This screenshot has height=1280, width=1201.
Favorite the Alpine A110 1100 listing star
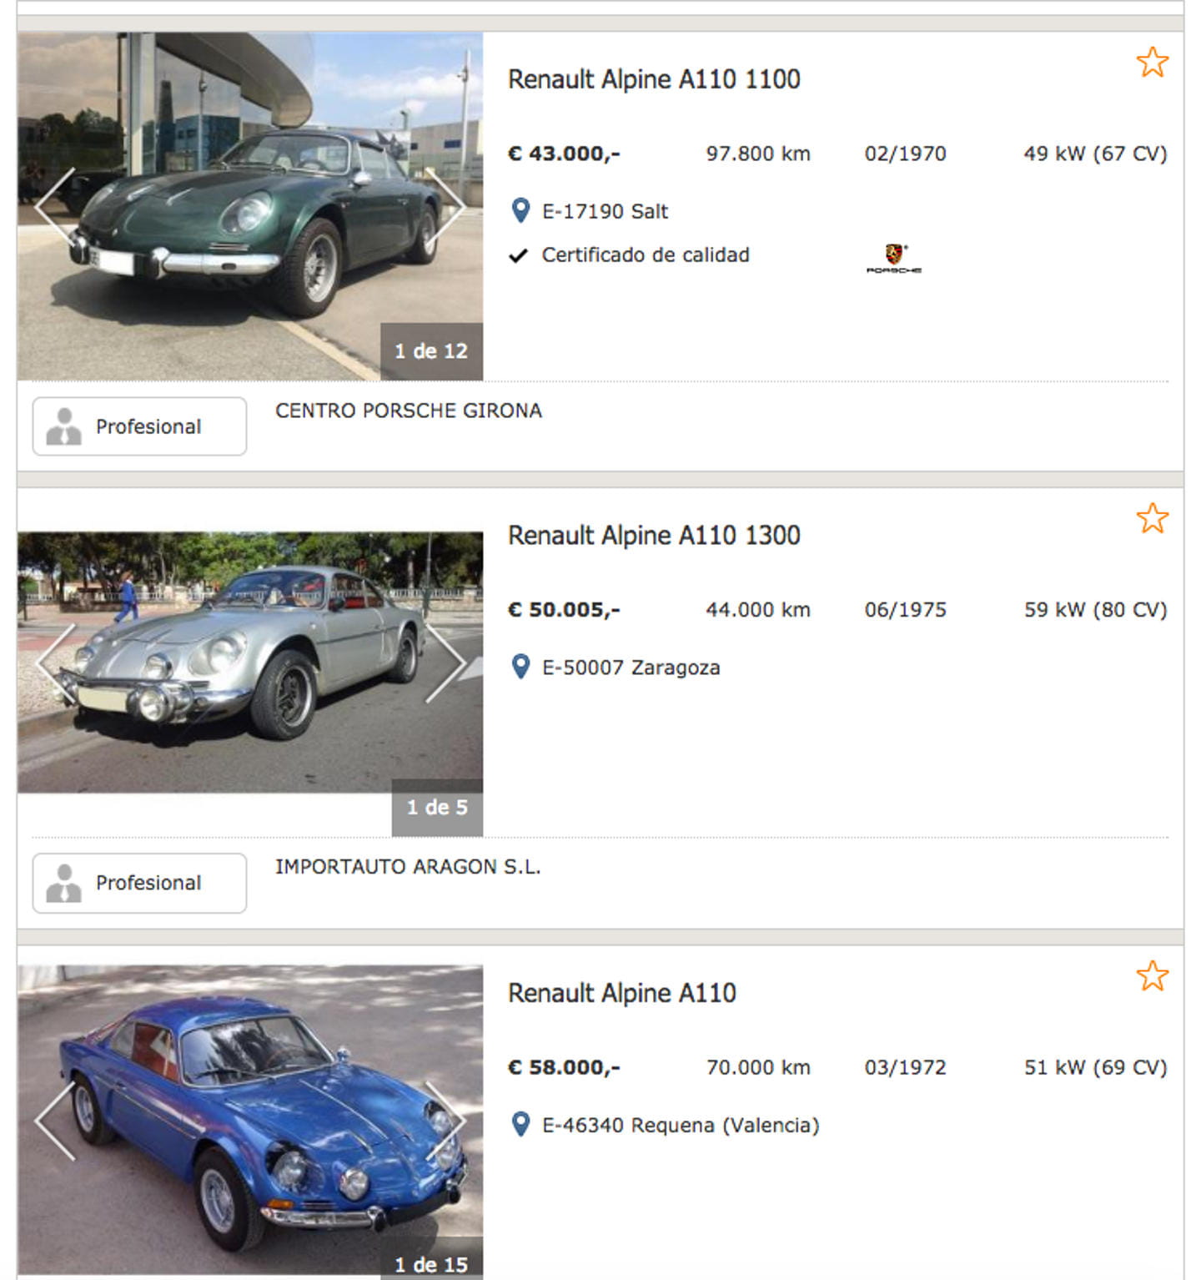pyautogui.click(x=1152, y=63)
